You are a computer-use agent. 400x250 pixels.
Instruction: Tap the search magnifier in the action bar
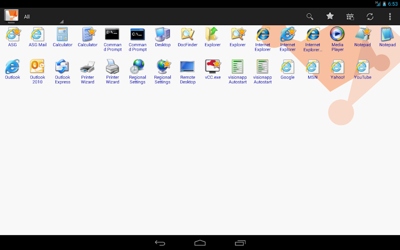[310, 16]
